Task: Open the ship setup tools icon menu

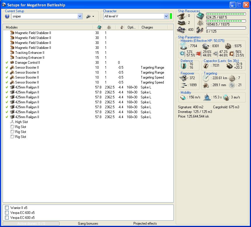Action: click(x=90, y=16)
